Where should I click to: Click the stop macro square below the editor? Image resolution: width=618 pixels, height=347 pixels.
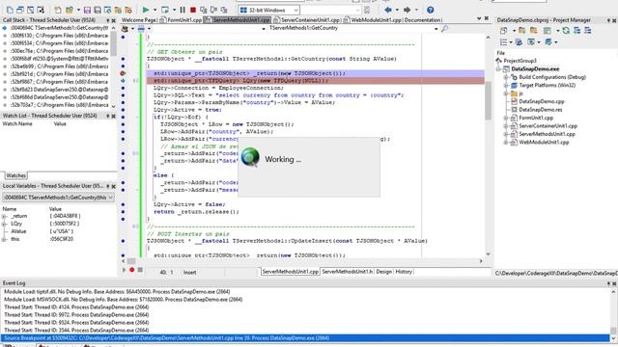pos(140,270)
